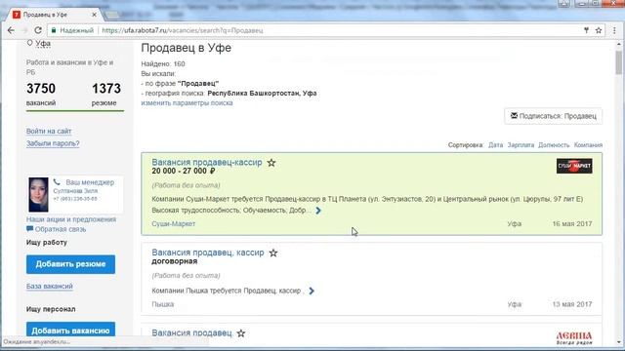Open Наши акции и предложения link
The image size is (625, 351).
point(71,219)
